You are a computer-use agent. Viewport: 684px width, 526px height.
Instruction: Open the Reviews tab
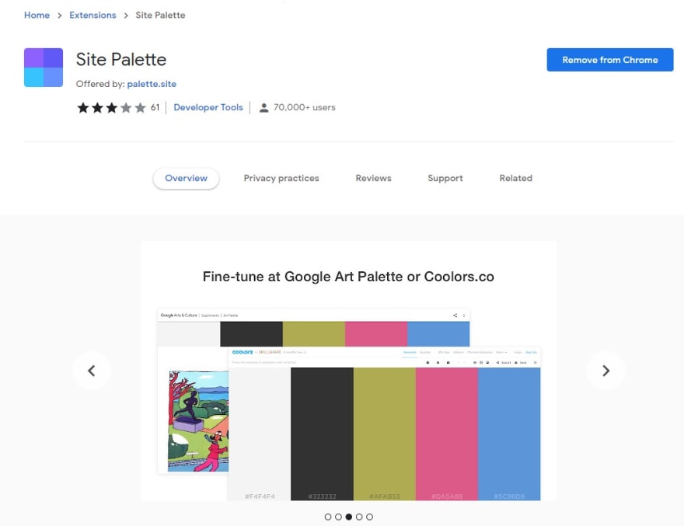pos(373,179)
